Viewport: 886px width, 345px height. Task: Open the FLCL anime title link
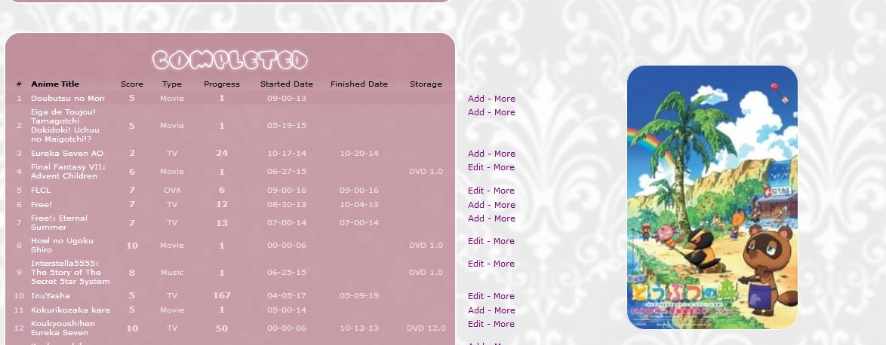(41, 190)
